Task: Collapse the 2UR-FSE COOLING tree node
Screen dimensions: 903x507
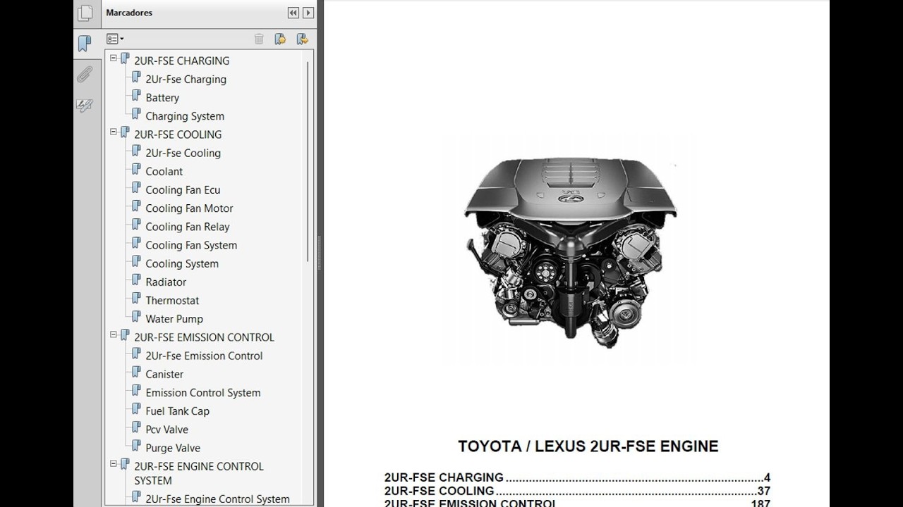Action: [x=114, y=132]
